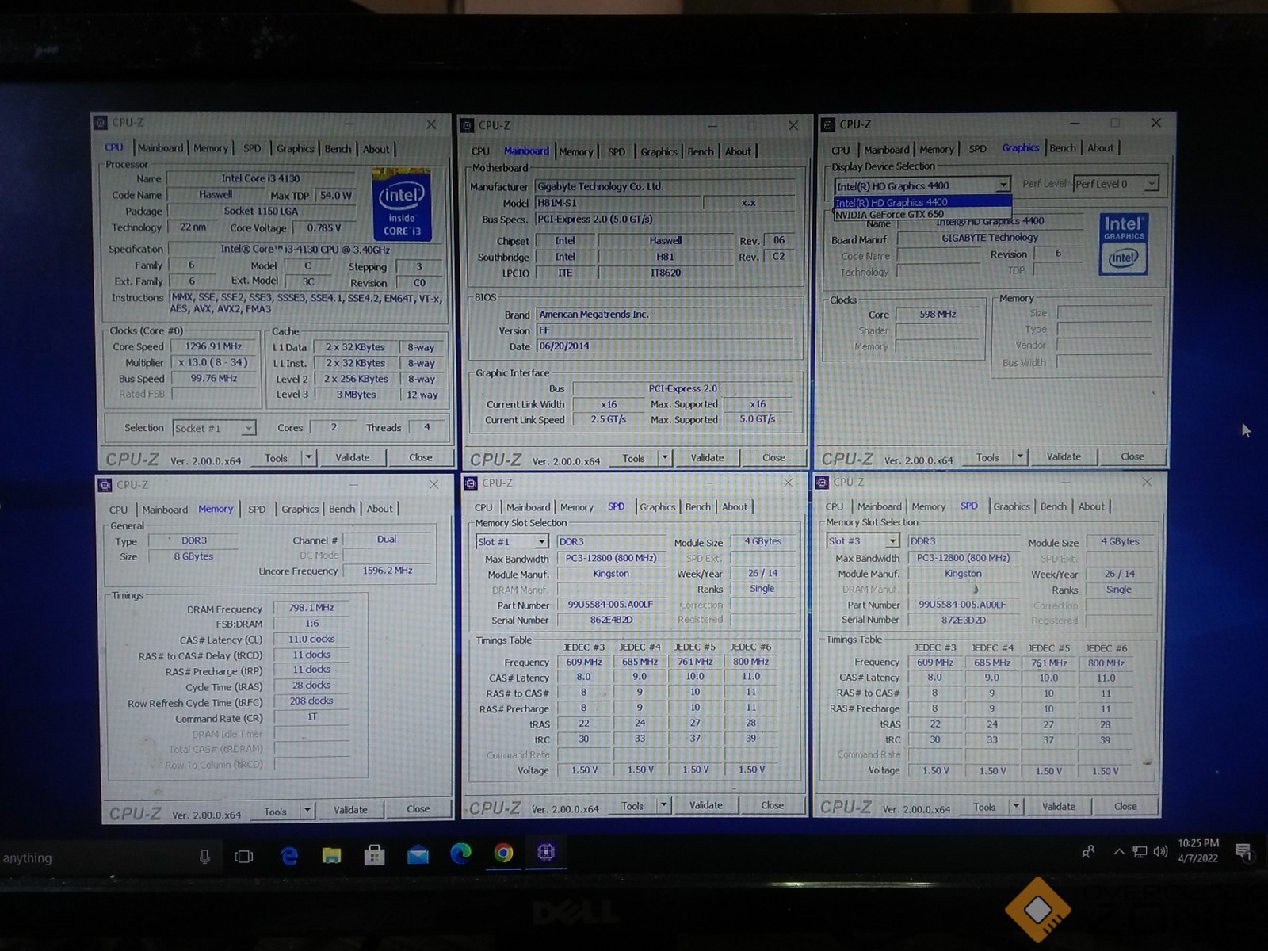1268x951 pixels.
Task: Open Microsoft Edge legacy icon in taskbar
Action: point(289,855)
